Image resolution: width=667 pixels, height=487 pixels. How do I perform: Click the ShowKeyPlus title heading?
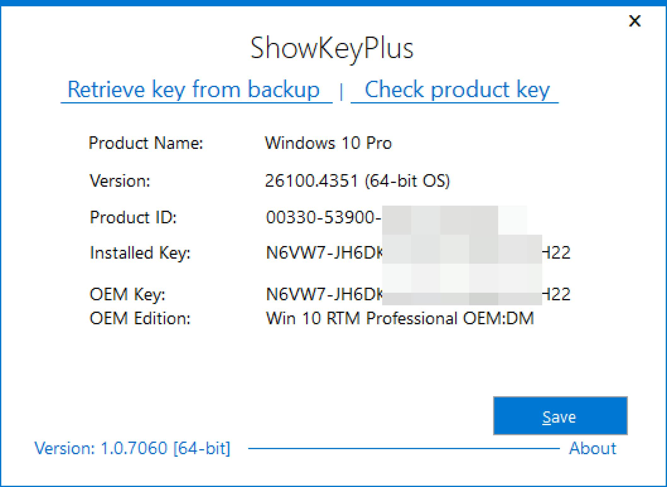(332, 48)
